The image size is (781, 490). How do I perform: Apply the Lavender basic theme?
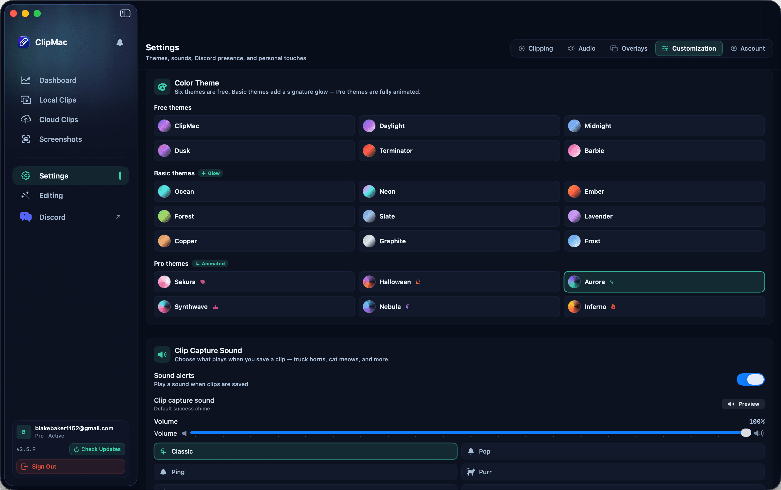pyautogui.click(x=664, y=216)
